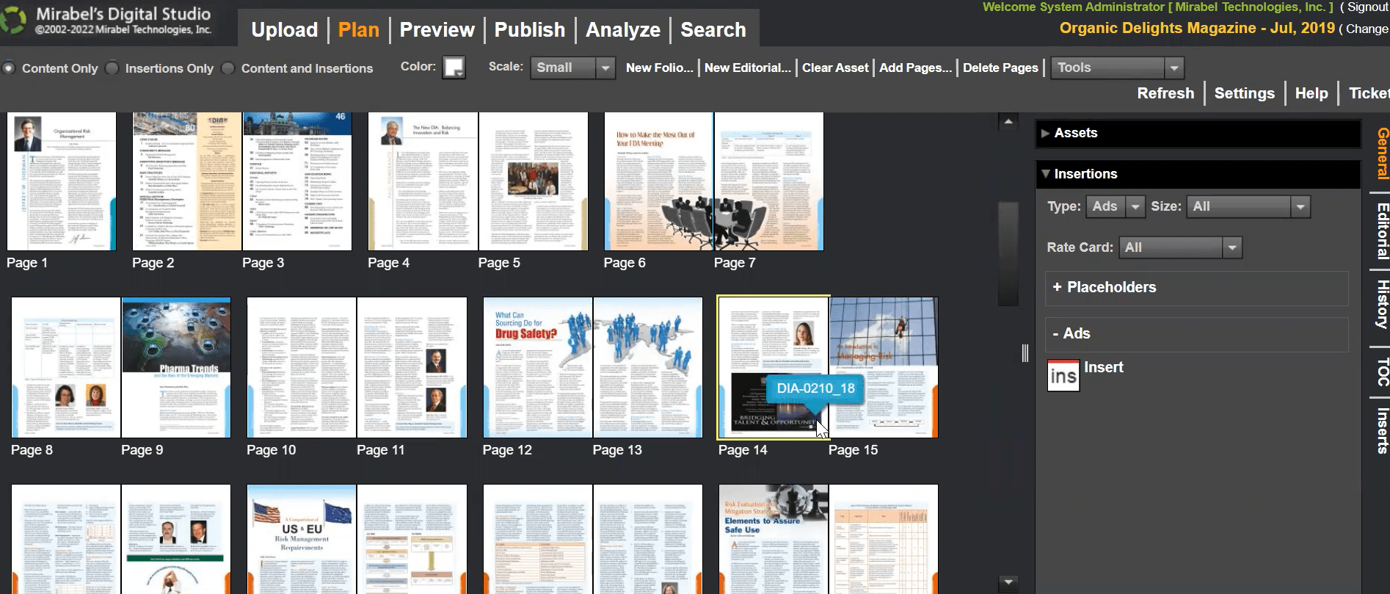Open the Tools dropdown menu
Viewport: 1390px width, 594px height.
(1116, 68)
